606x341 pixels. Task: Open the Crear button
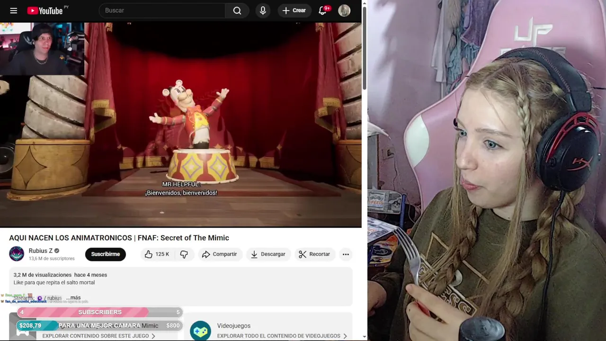click(294, 10)
